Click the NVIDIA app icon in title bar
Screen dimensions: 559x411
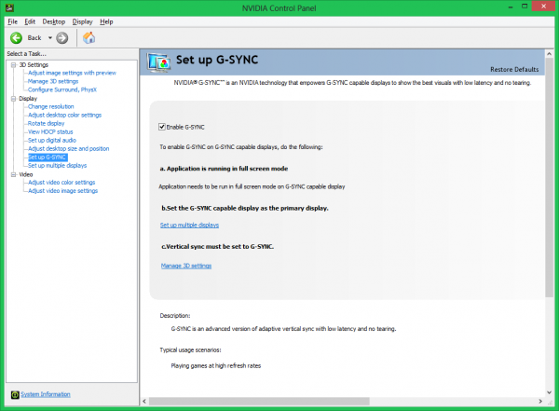9,7
